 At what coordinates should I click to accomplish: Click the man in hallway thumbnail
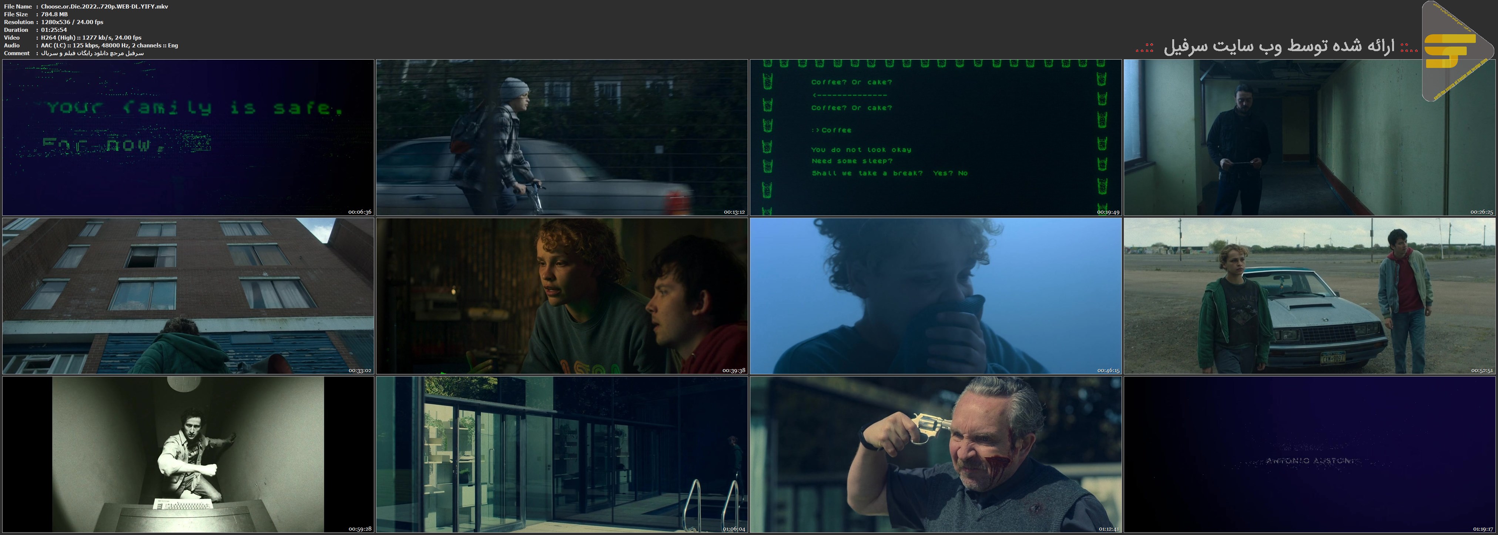coord(1309,137)
